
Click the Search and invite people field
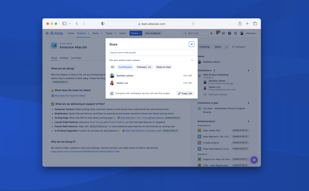(x=151, y=52)
